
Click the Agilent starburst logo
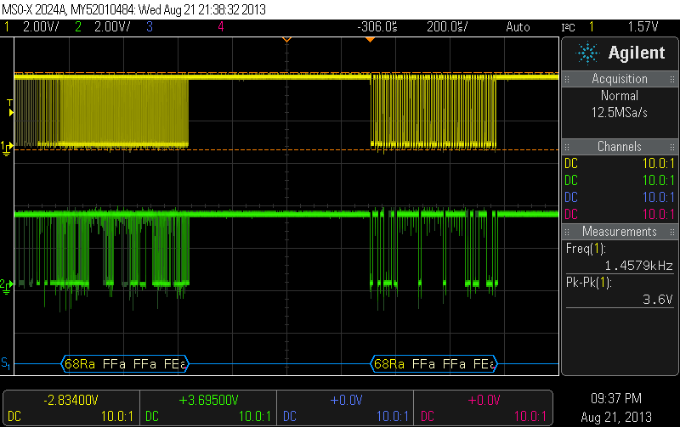[587, 53]
